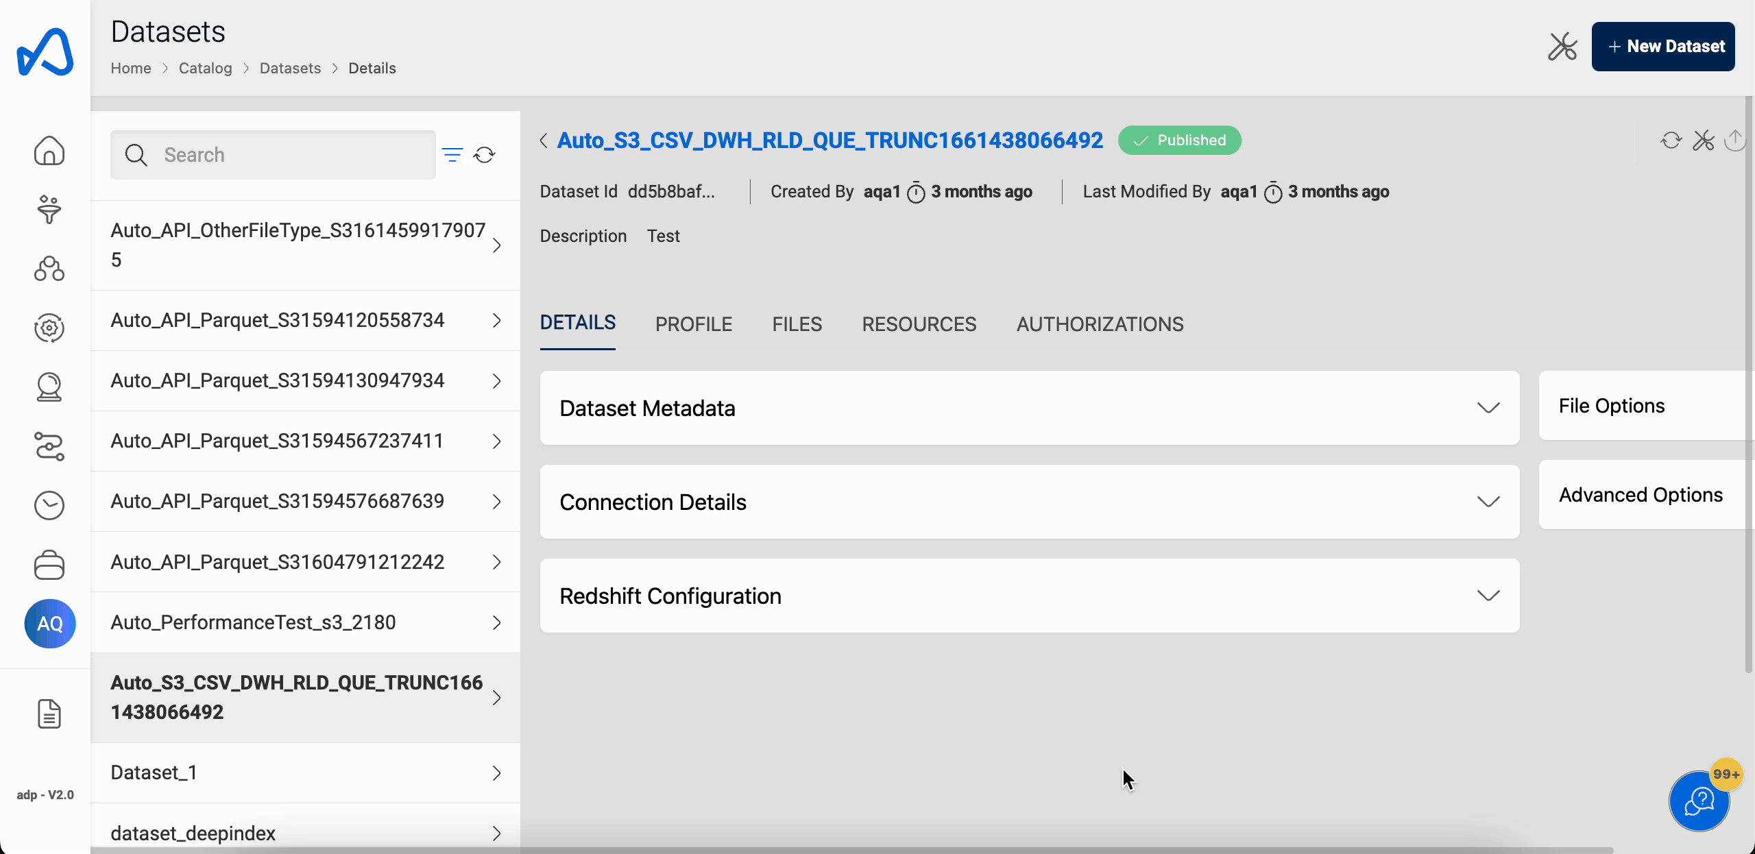This screenshot has height=854, width=1755.
Task: Search for a dataset in the search field
Action: [x=273, y=154]
